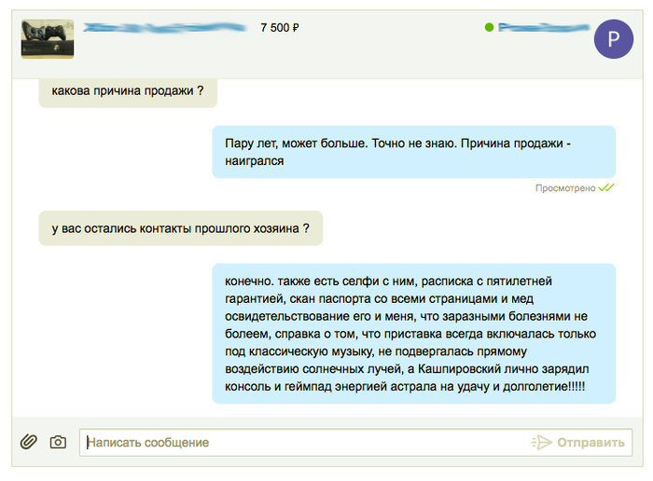Click the 7 500 ₽ price

tap(280, 28)
